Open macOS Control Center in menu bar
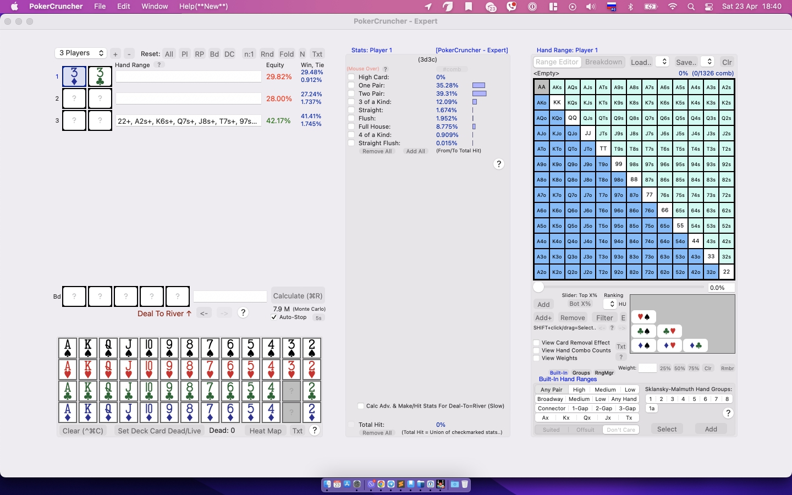 (x=709, y=7)
